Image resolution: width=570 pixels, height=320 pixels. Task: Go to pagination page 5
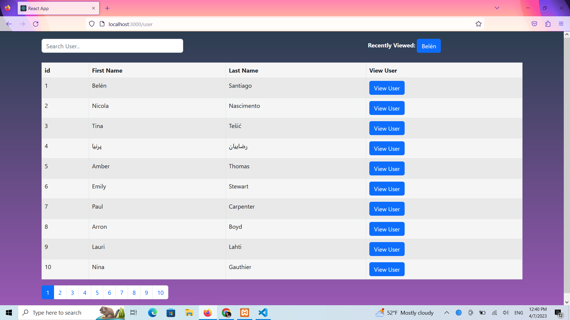pos(97,292)
